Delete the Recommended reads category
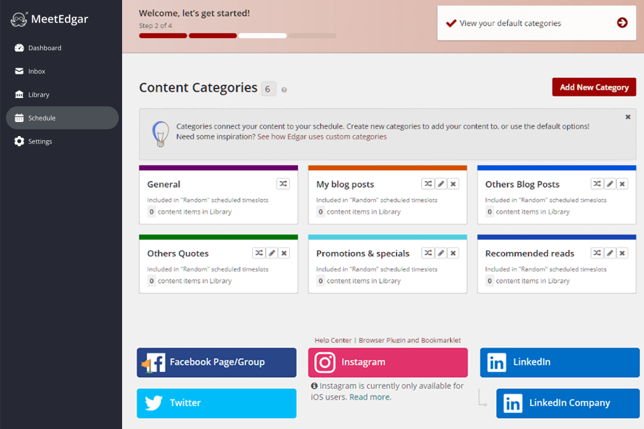This screenshot has width=644, height=429. [623, 253]
